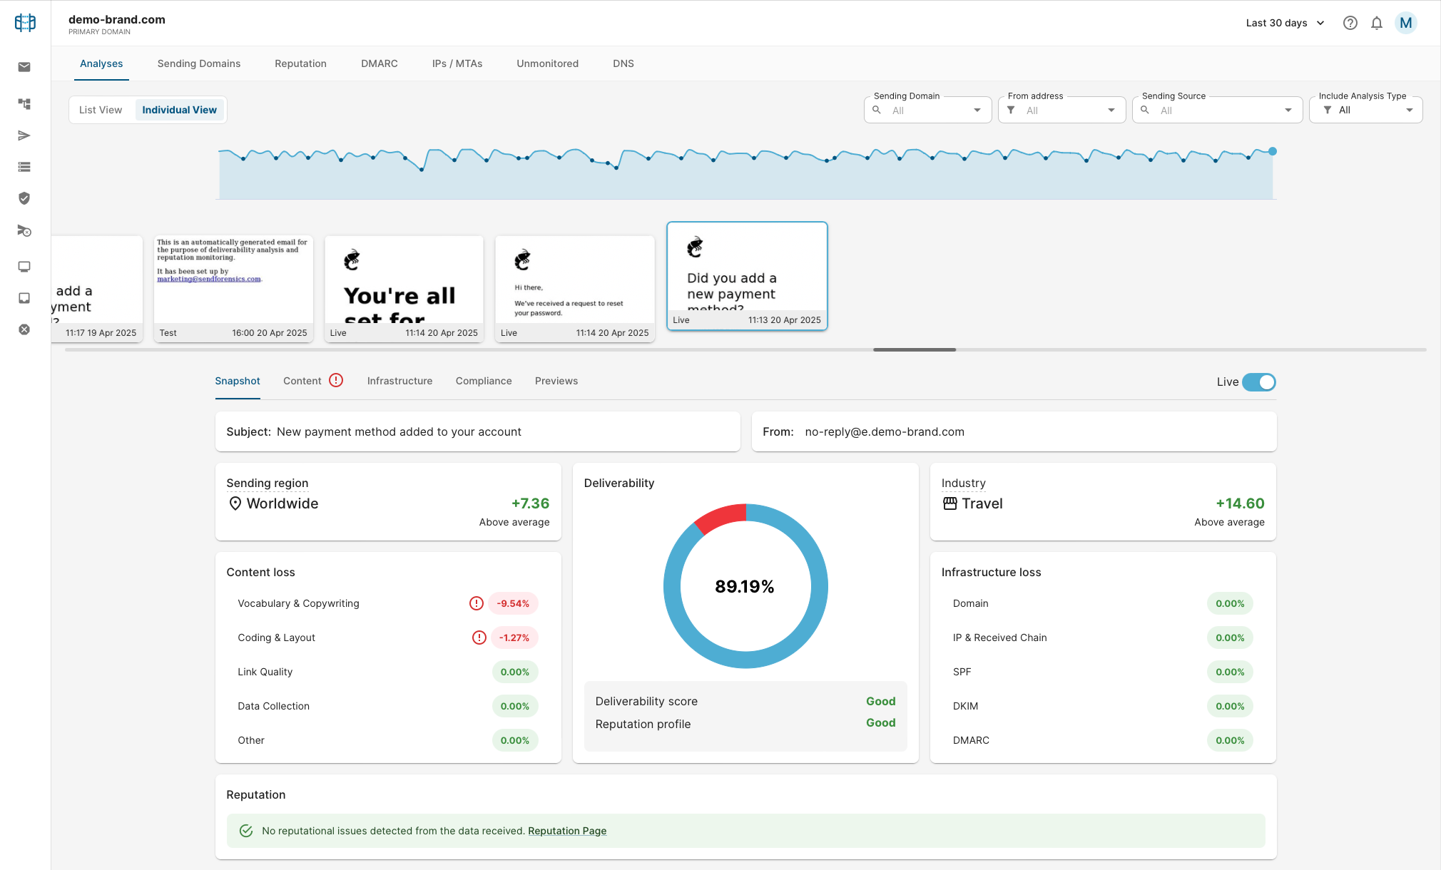Click the +7.36 sending region score

530,503
